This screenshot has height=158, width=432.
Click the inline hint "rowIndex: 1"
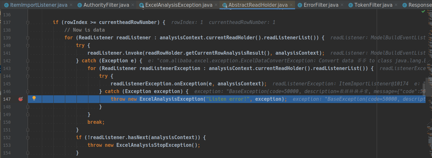(x=187, y=22)
